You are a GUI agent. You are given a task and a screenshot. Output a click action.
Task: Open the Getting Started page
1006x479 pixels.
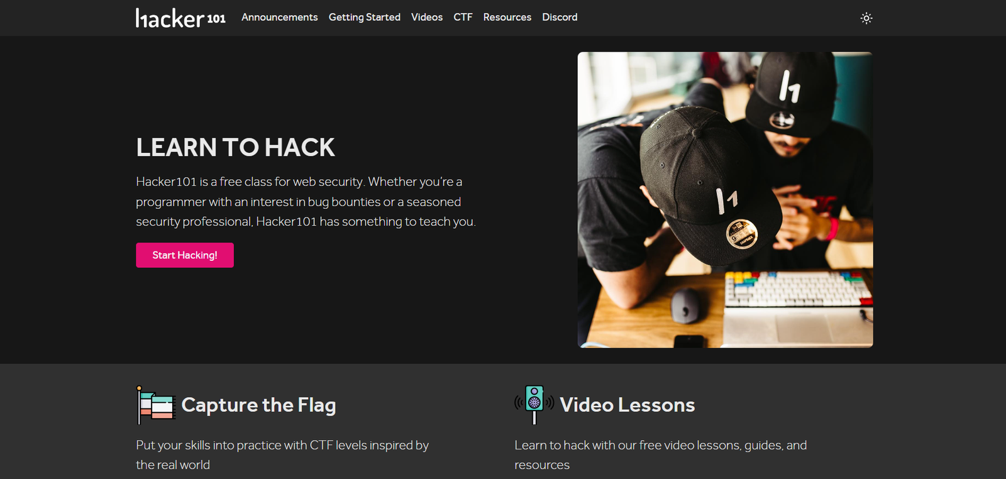pos(365,17)
